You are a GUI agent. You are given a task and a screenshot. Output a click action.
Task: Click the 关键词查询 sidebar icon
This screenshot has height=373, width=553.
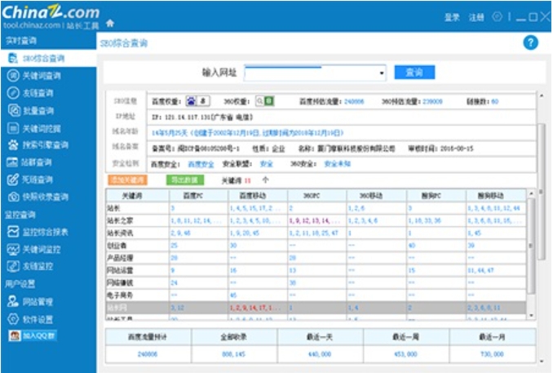[x=13, y=75]
